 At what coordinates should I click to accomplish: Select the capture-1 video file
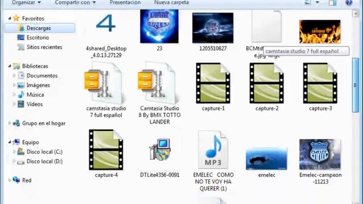[x=213, y=83]
